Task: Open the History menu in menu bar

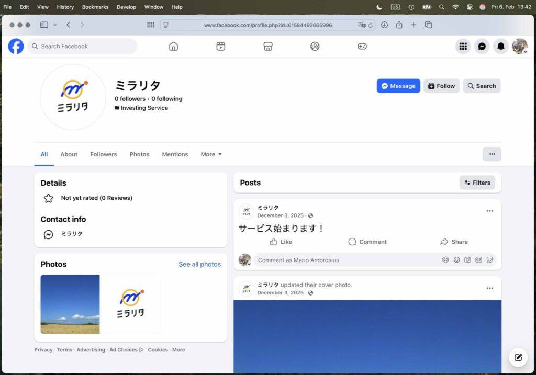Action: tap(65, 7)
